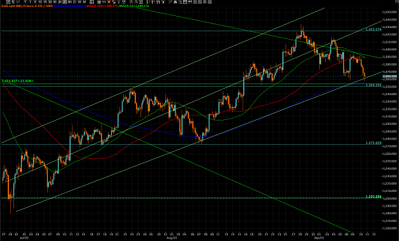
Task: Click the 1,200.889 dashed line label
Action: pyautogui.click(x=373, y=196)
